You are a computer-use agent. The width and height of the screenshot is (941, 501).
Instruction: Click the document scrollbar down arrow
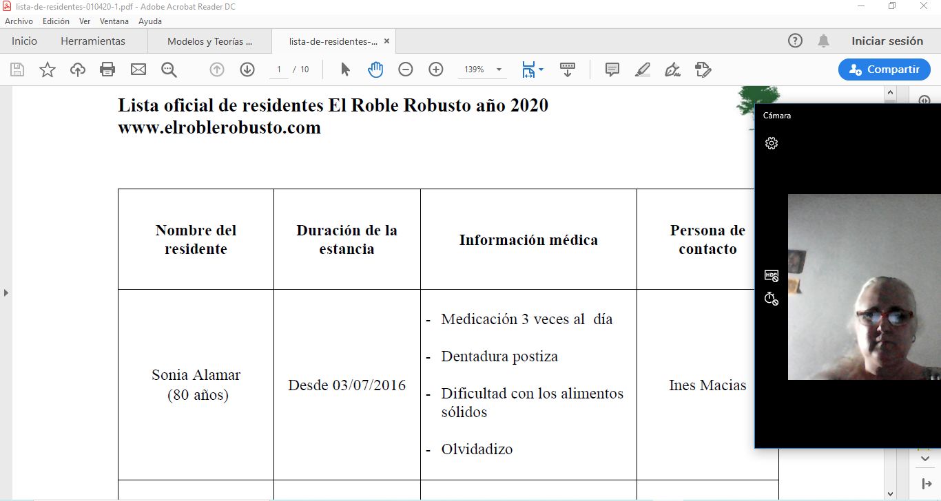tap(890, 493)
